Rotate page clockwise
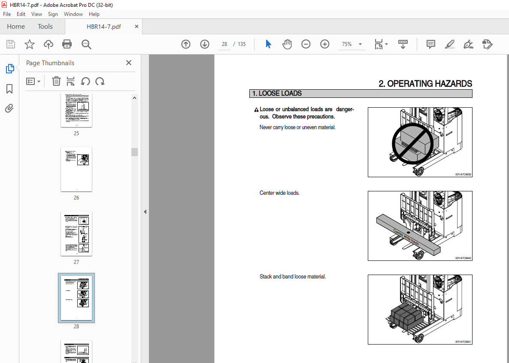 [x=100, y=81]
